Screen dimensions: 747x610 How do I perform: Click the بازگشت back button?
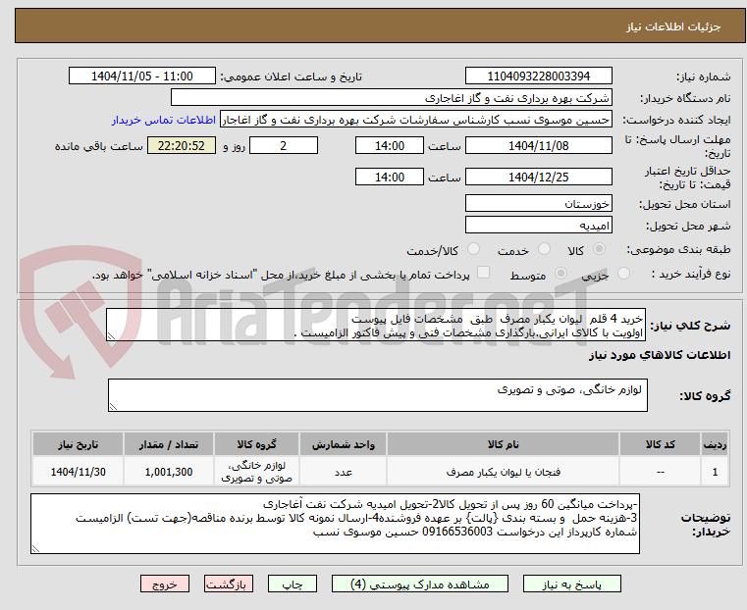229,584
